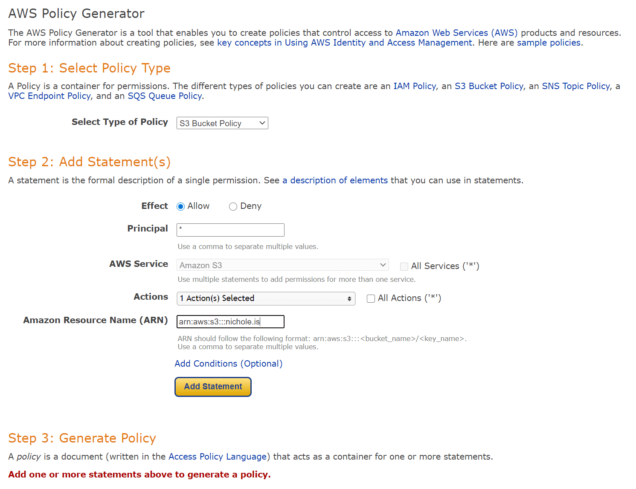Select the Allow effect radio button
The height and width of the screenshot is (489, 636).
pos(181,207)
